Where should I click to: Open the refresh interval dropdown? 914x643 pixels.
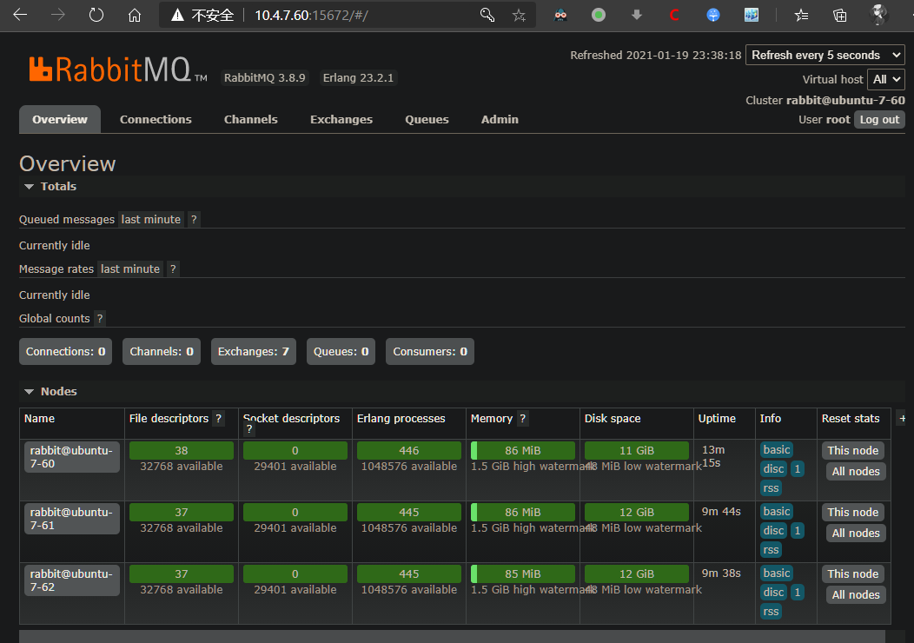pyautogui.click(x=825, y=55)
